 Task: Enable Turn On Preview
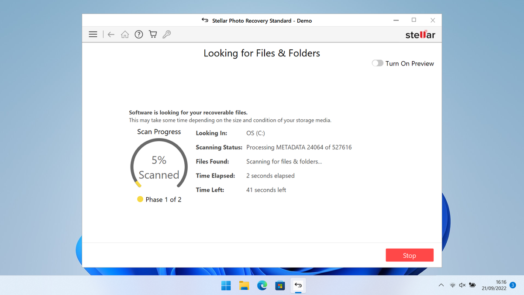[377, 63]
